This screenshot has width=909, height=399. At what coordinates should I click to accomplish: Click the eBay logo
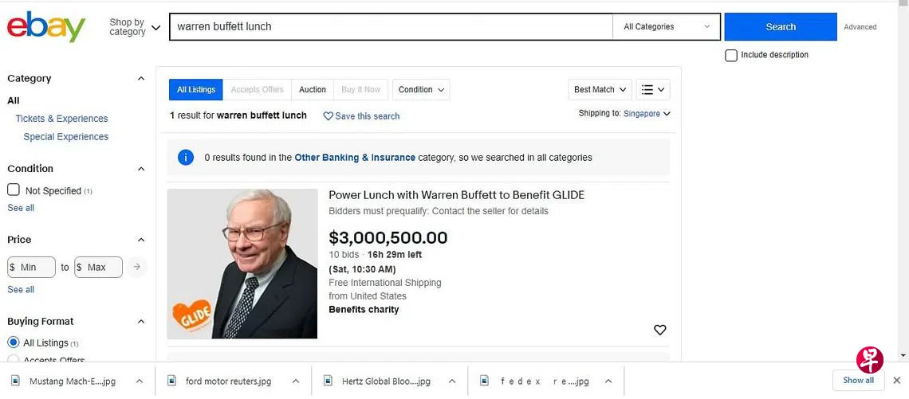point(46,27)
